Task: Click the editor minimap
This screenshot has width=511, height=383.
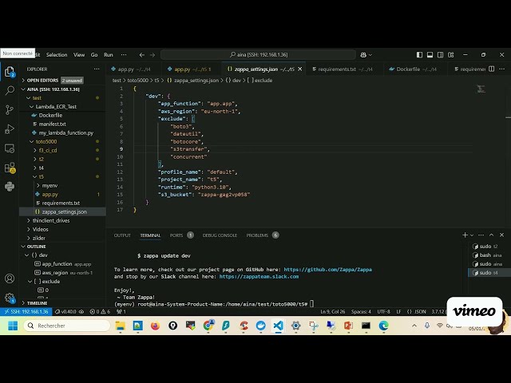Action: click(x=481, y=89)
